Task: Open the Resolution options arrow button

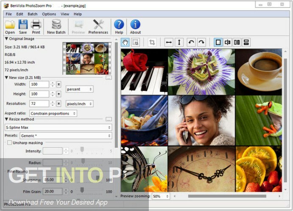Action: pos(59,104)
